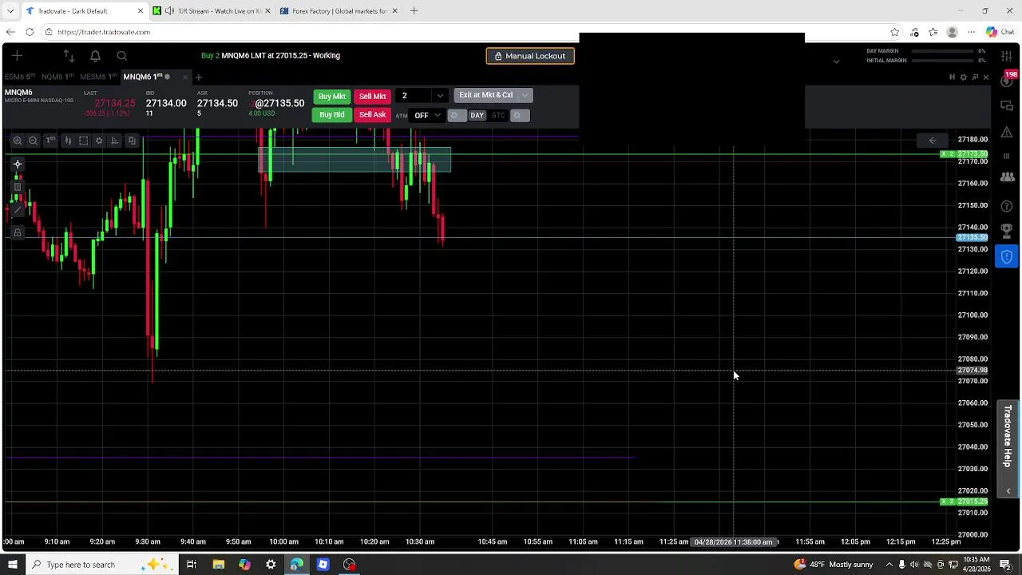This screenshot has height=575, width=1022.
Task: Click the 27135.50 position price marker
Action: click(972, 238)
